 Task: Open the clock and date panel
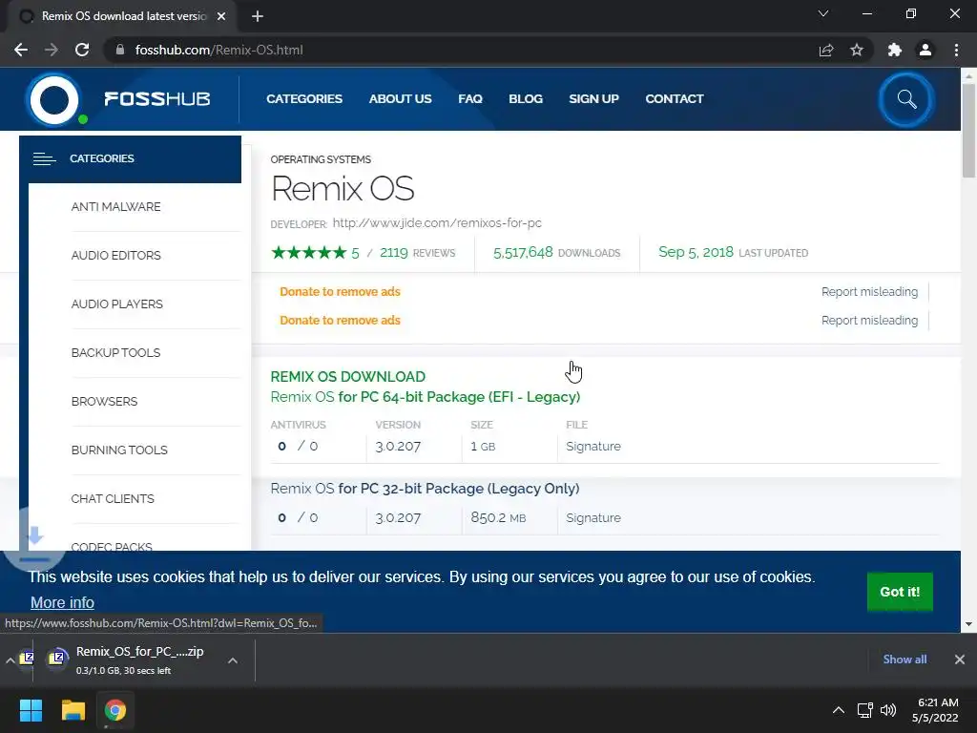(x=935, y=710)
